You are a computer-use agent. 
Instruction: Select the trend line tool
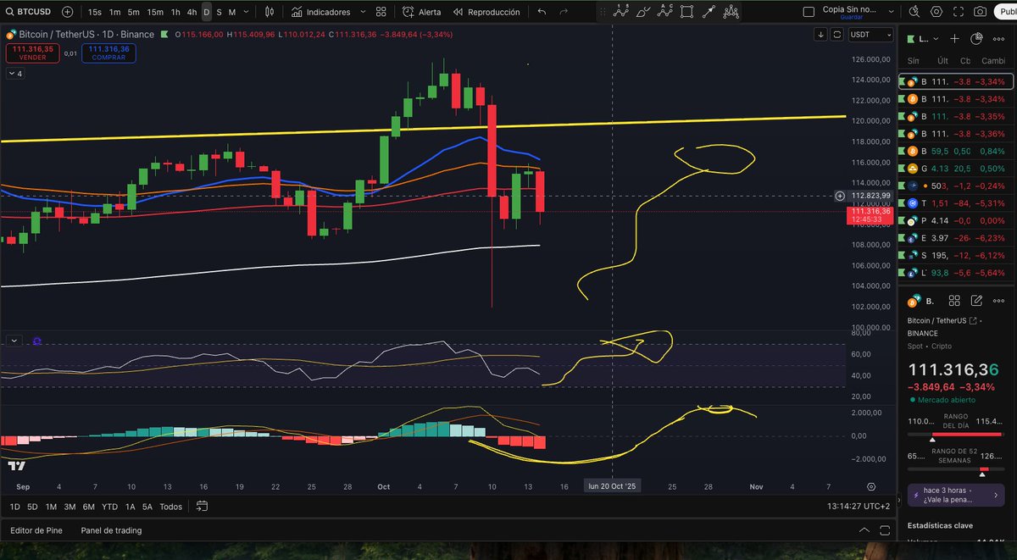point(708,12)
